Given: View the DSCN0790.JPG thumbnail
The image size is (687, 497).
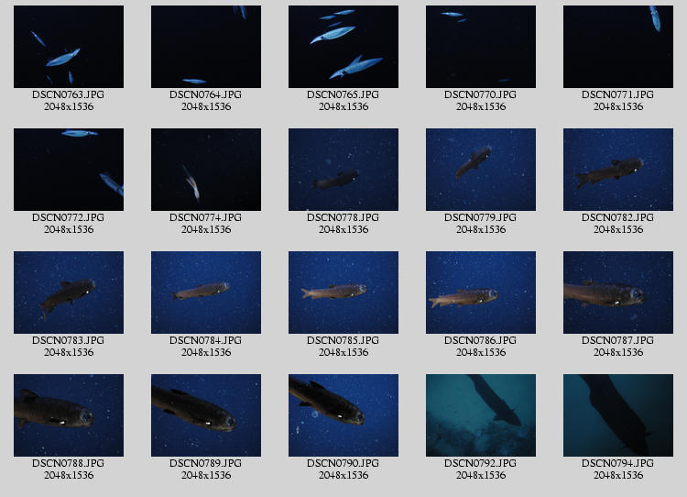Looking at the screenshot, I should tap(343, 415).
